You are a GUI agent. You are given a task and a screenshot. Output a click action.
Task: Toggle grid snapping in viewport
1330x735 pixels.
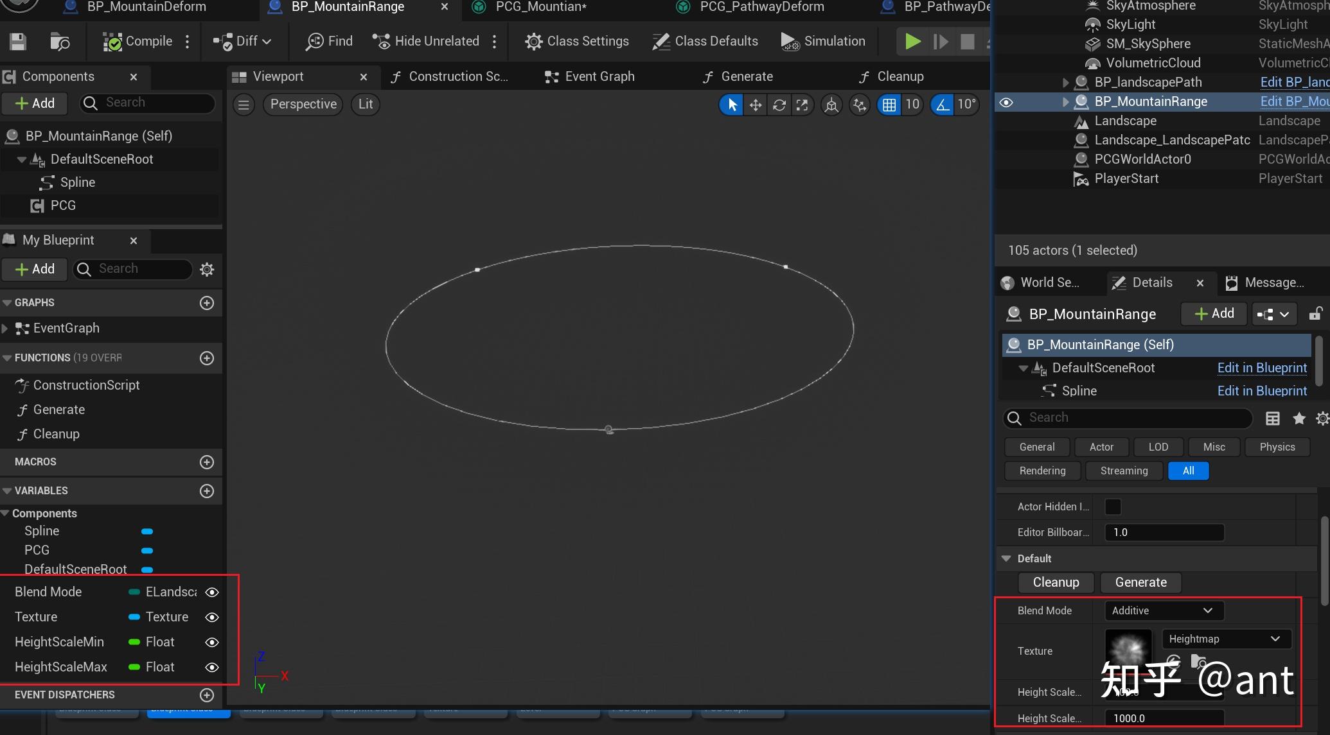pyautogui.click(x=889, y=105)
